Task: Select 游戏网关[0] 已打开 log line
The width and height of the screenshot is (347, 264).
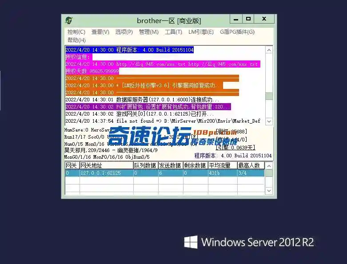Action: [x=140, y=114]
